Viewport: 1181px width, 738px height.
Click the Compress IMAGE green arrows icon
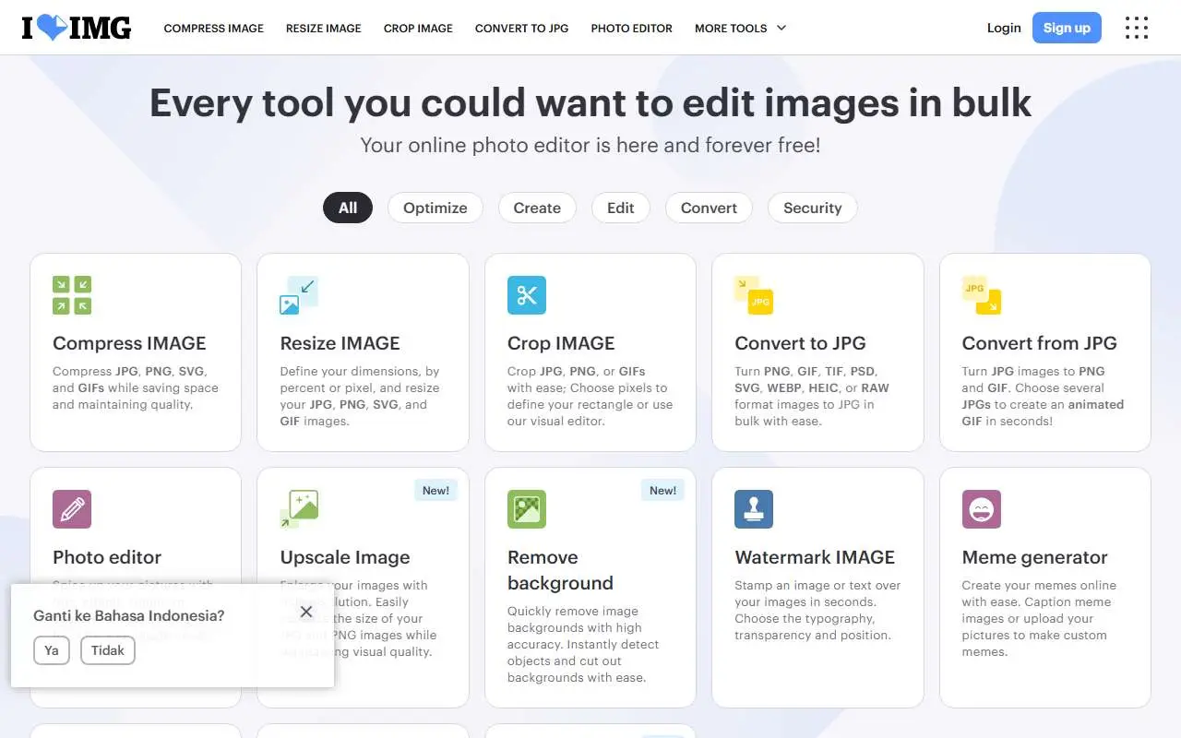72,295
